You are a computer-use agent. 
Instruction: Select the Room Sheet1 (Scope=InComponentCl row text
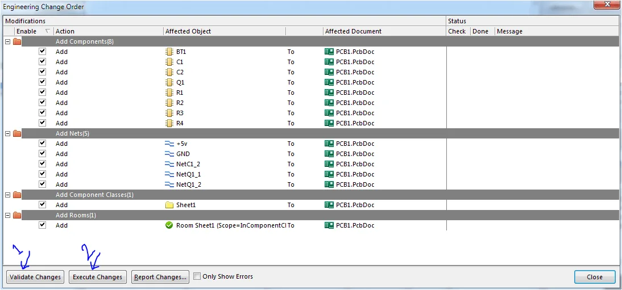coord(231,225)
